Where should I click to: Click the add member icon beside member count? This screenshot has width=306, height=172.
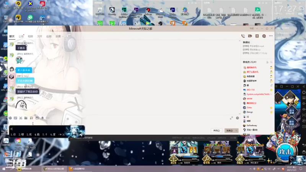coord(267,62)
